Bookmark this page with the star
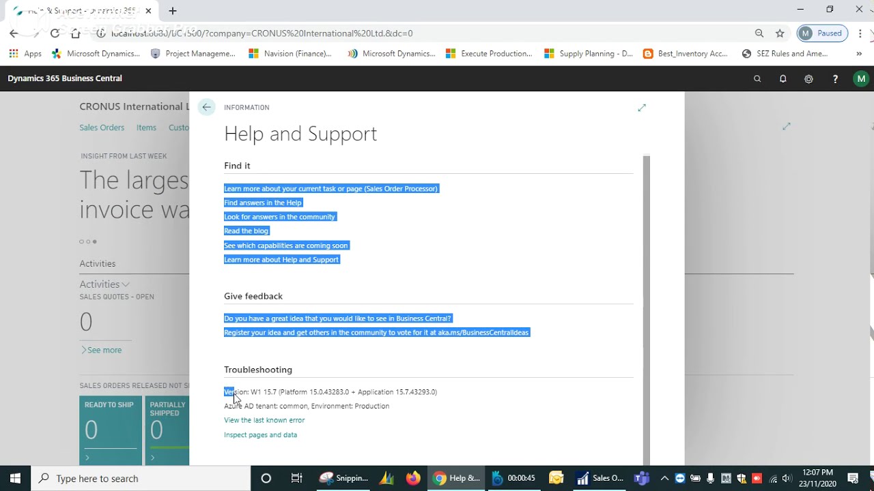This screenshot has width=874, height=491. click(780, 33)
